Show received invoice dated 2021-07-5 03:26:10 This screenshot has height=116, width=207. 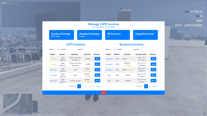click(x=153, y=70)
